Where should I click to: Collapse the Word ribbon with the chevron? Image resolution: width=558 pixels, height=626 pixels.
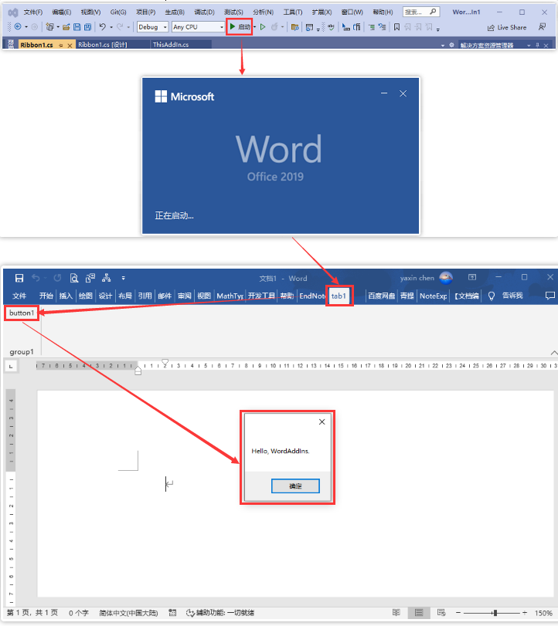pyautogui.click(x=554, y=353)
